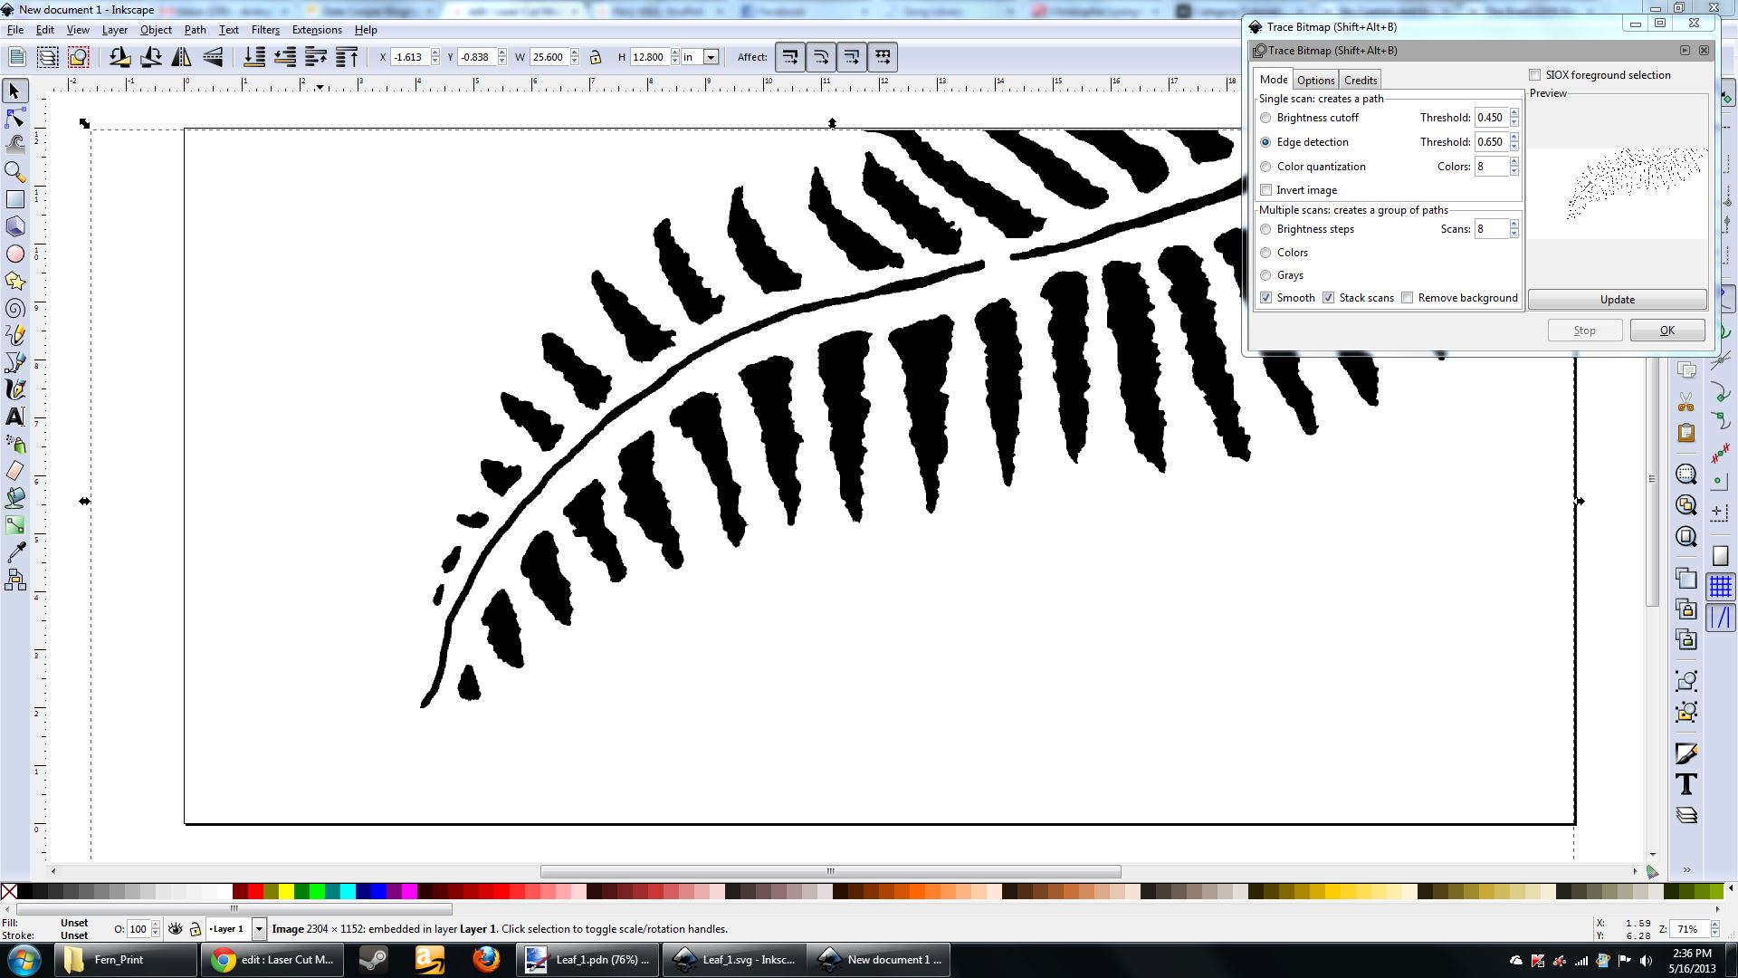Select the Tweak tool
Viewport: 1738px width, 978px height.
tap(14, 144)
